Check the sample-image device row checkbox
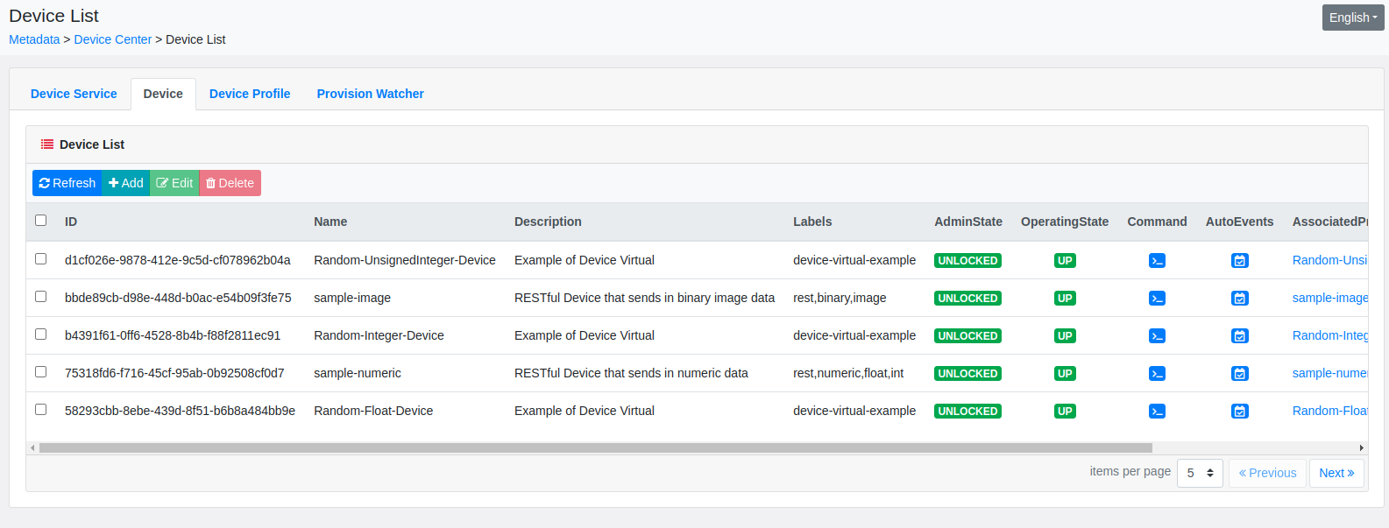The height and width of the screenshot is (528, 1389). pos(40,297)
